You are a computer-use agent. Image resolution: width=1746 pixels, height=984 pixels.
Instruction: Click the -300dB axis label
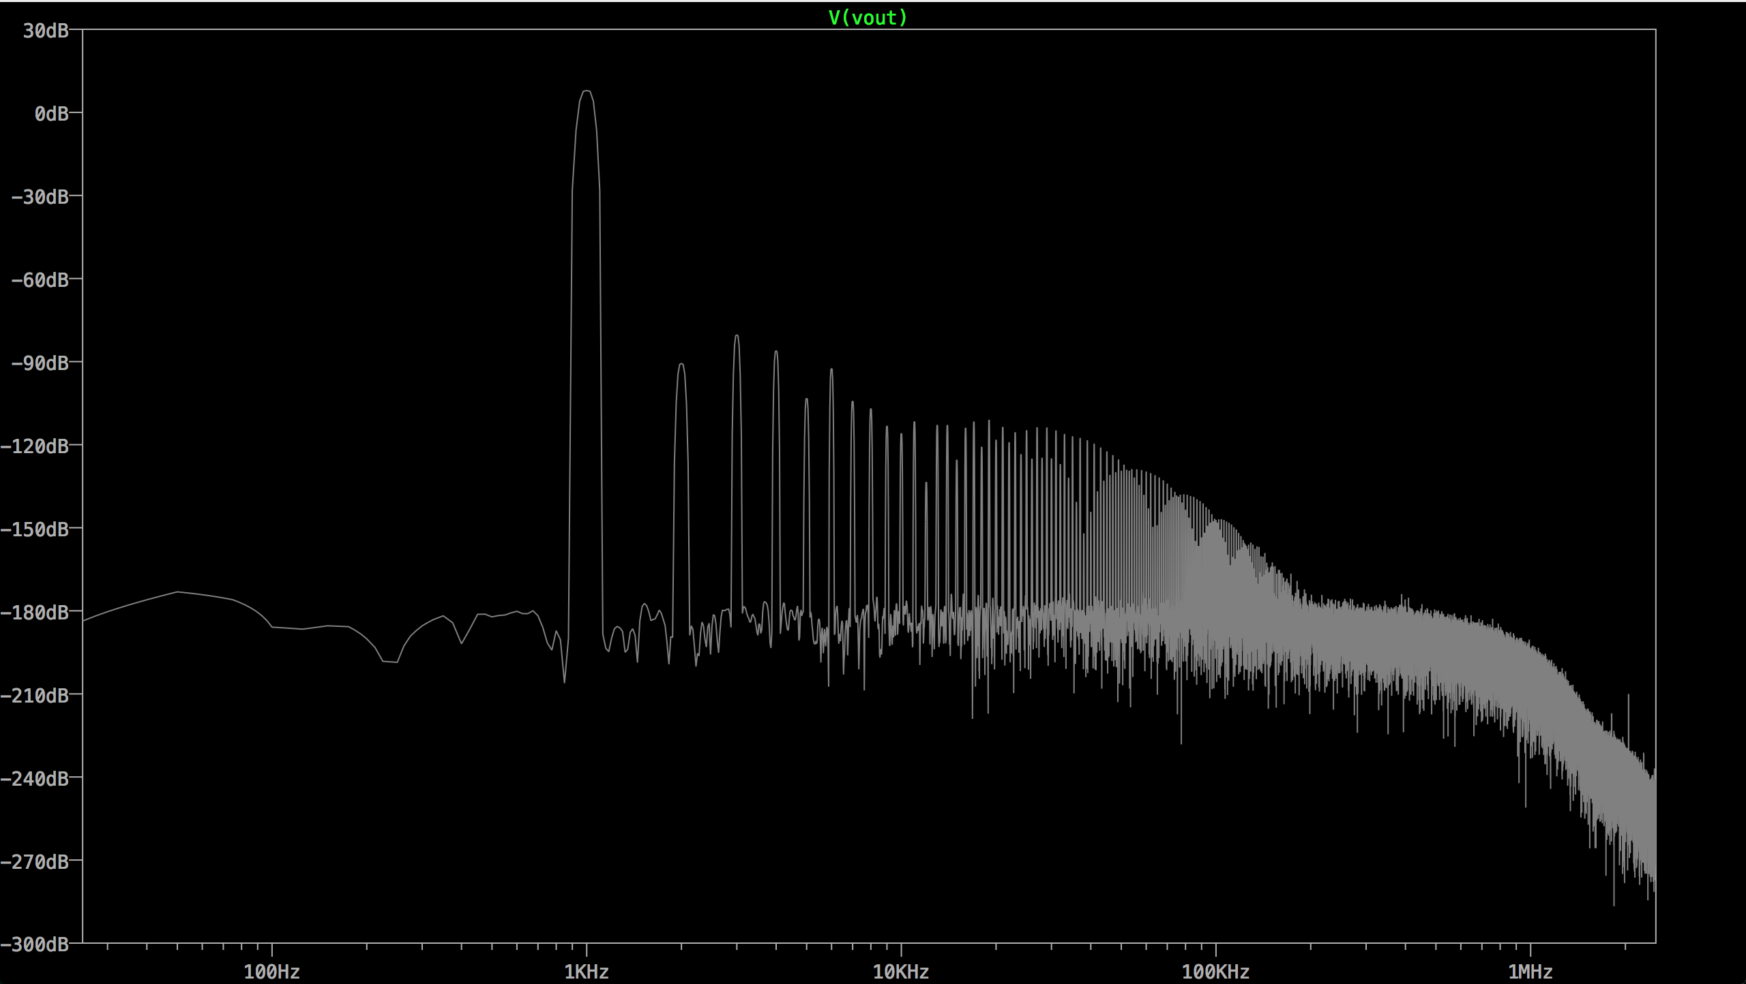35,944
